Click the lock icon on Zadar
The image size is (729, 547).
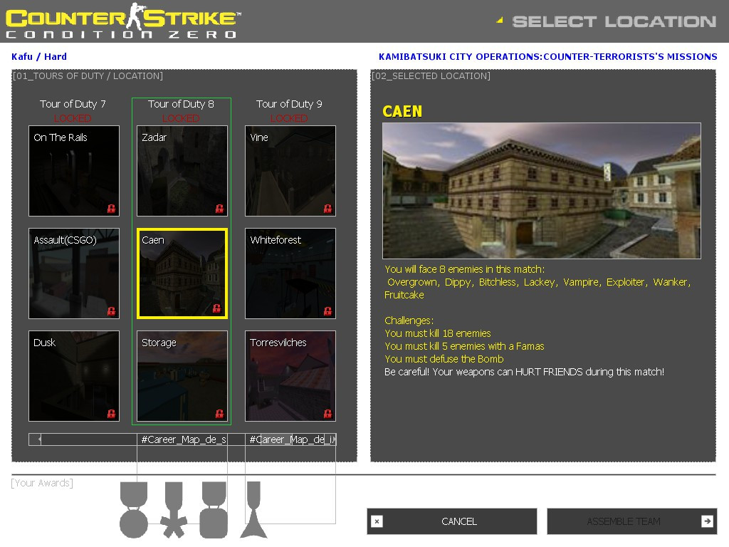pos(219,209)
